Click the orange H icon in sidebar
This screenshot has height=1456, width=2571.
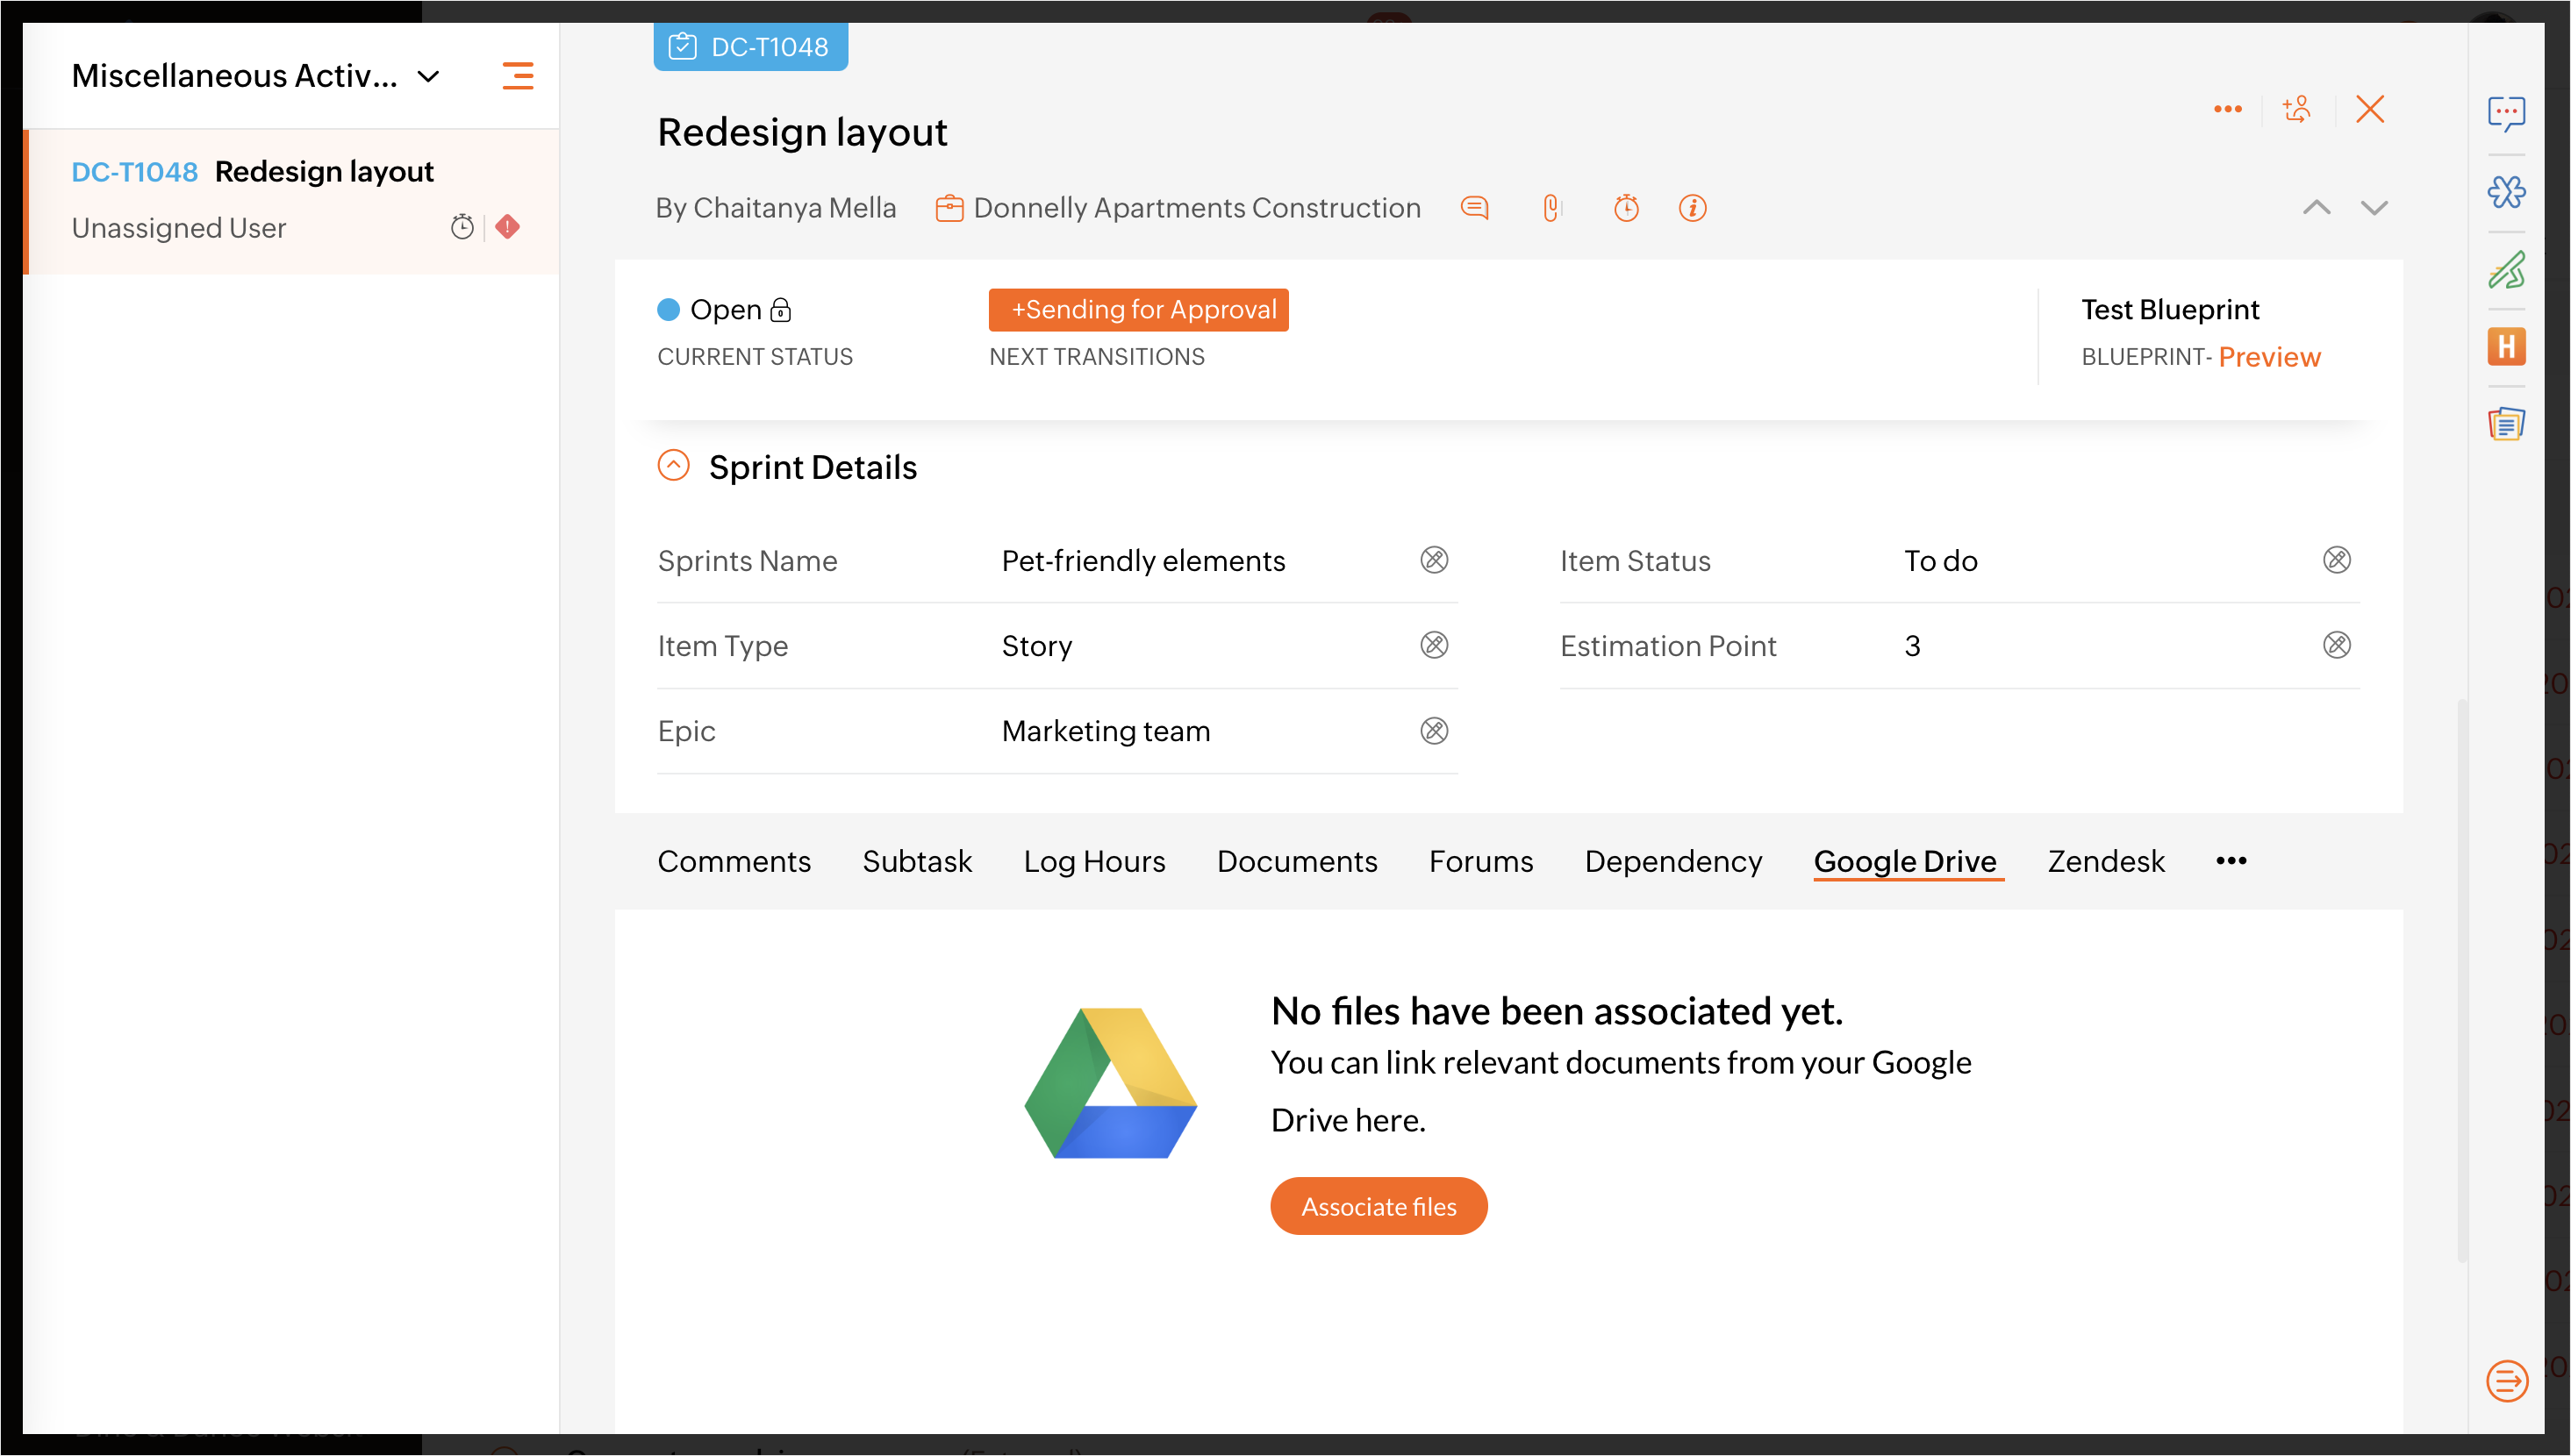[x=2506, y=347]
